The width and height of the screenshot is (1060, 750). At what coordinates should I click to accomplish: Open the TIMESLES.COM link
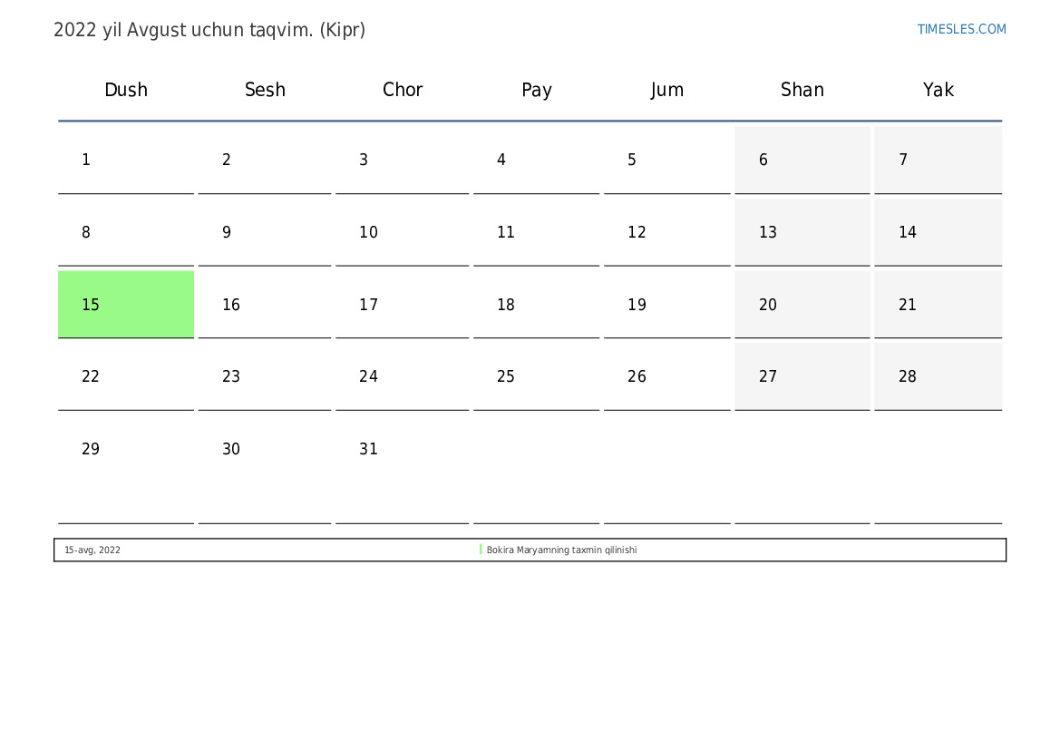click(x=961, y=30)
